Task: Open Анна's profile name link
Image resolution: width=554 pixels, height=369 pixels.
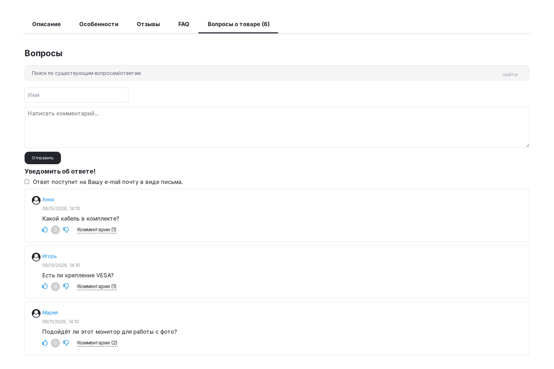Action: 48,199
